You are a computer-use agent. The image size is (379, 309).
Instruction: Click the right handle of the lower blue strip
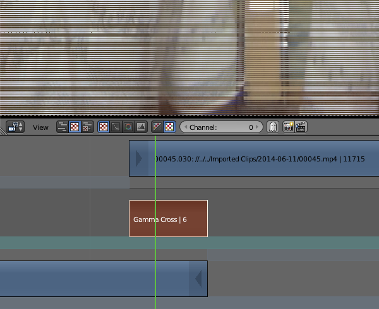(198, 279)
